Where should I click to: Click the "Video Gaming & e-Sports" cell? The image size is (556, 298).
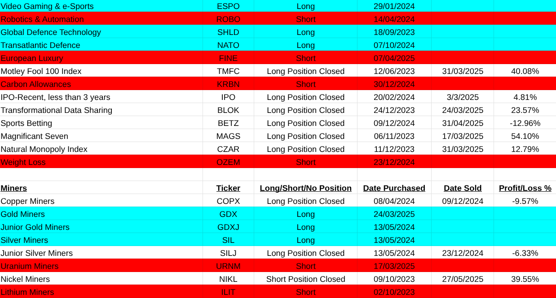click(x=47, y=6)
